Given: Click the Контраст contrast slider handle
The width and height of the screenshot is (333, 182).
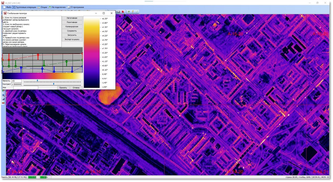Looking at the screenshot, I should tap(54, 84).
